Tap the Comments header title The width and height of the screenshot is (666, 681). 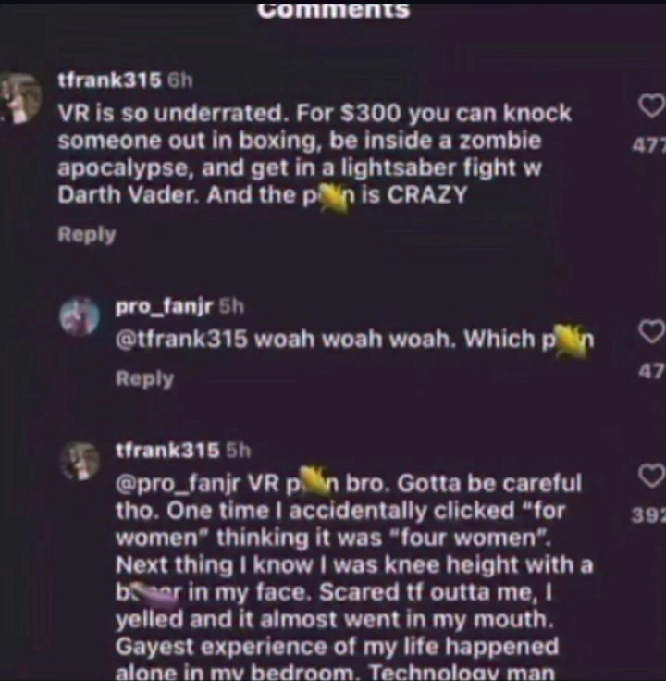(333, 10)
